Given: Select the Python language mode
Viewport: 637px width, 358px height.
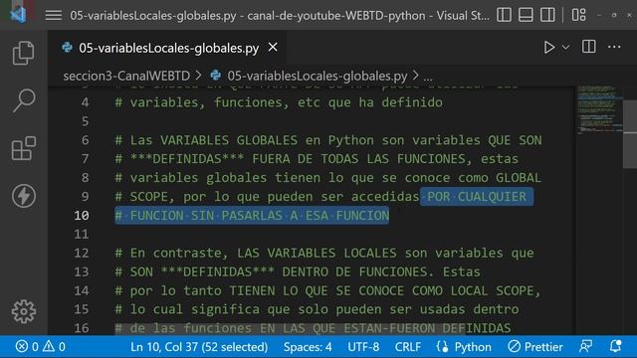Looking at the screenshot, I should click(473, 347).
